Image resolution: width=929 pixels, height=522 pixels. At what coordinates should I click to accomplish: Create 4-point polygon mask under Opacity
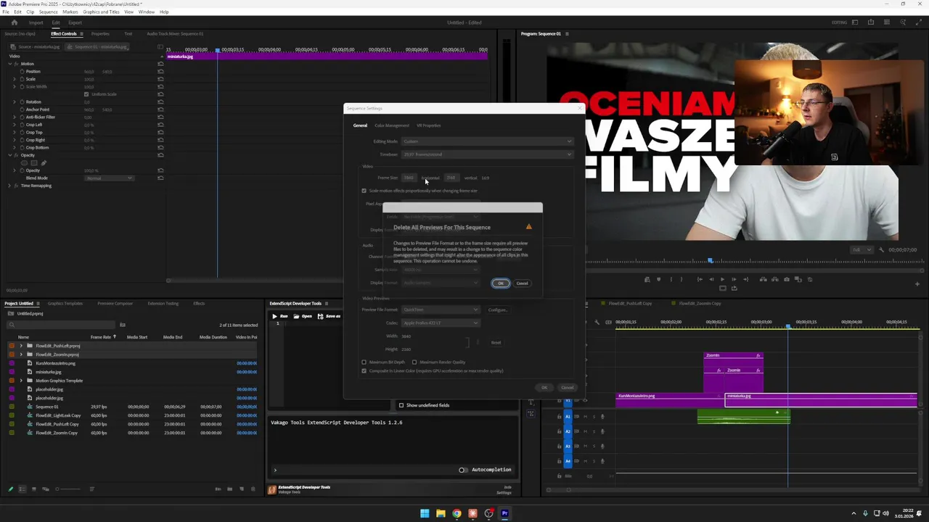pyautogui.click(x=33, y=163)
